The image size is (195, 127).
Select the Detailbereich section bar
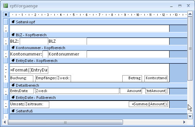99,85
